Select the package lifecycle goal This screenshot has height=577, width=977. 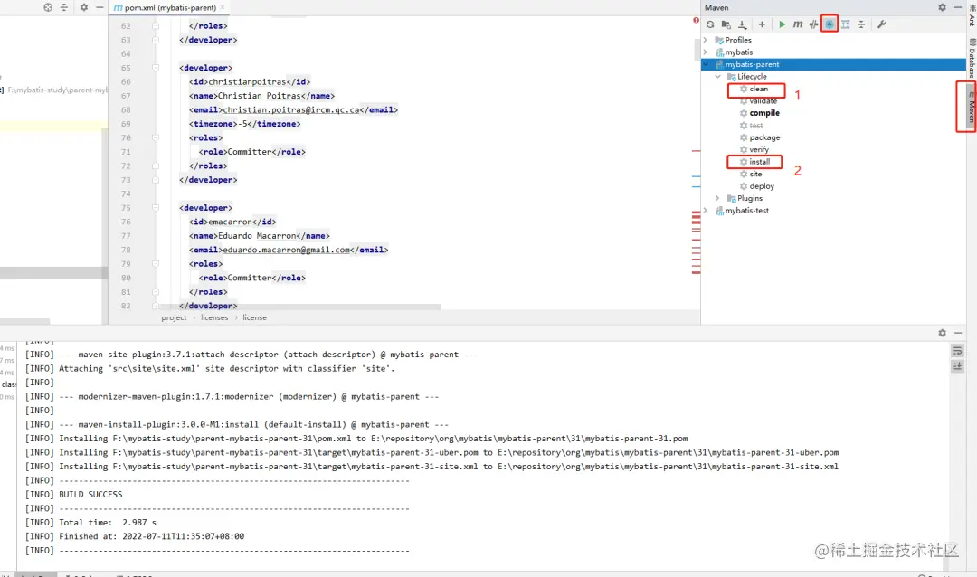pos(764,137)
